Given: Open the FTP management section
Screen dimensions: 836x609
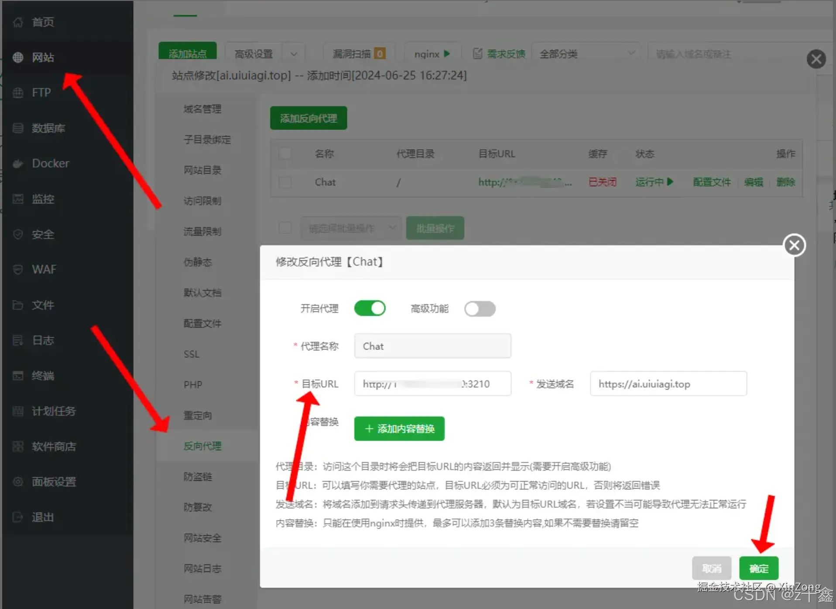Looking at the screenshot, I should coord(41,92).
